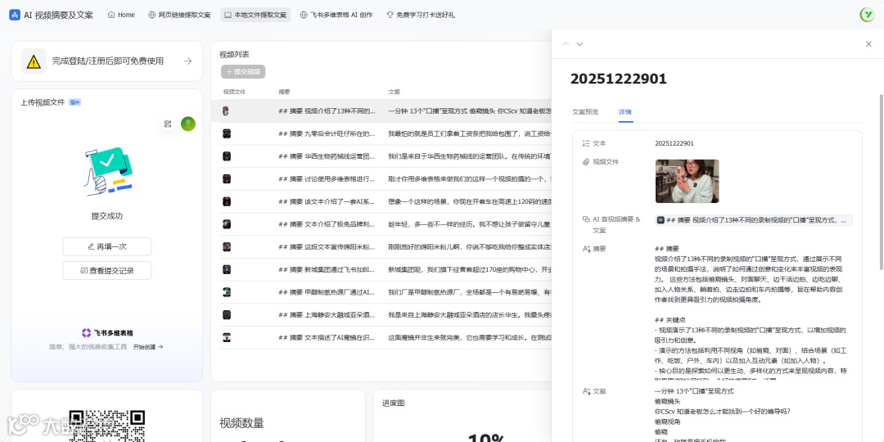Select copy cell 新城集团呢，我们旗下经营着

468,269
